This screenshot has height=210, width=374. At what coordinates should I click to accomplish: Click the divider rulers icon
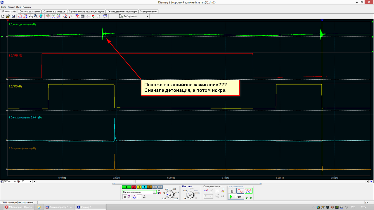tap(88, 16)
